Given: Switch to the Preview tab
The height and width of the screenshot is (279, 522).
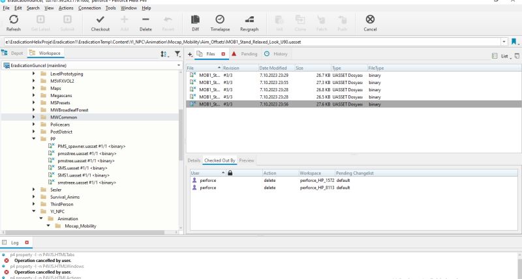Looking at the screenshot, I should point(247,160).
